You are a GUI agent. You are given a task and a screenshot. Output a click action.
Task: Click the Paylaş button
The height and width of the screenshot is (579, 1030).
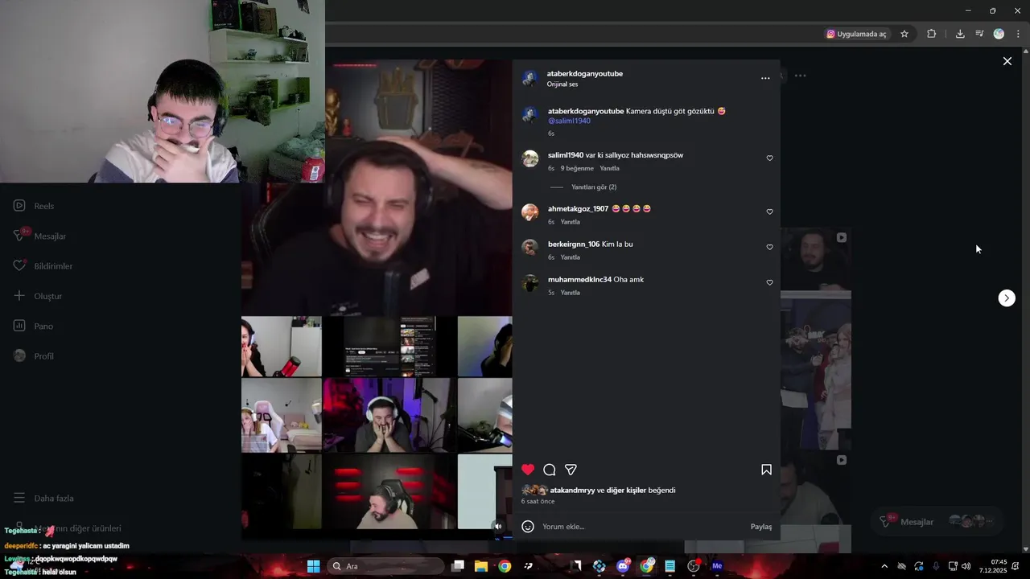pos(761,527)
